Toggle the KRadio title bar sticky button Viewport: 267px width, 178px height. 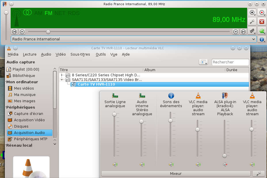coord(12,4)
